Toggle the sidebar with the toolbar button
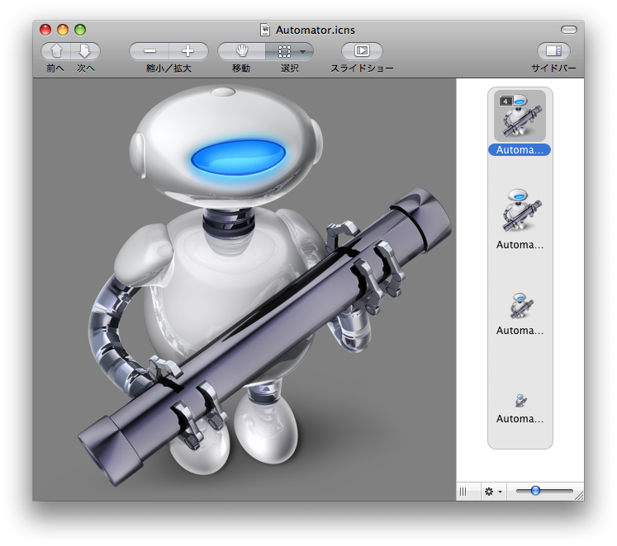This screenshot has height=546, width=617. [553, 51]
